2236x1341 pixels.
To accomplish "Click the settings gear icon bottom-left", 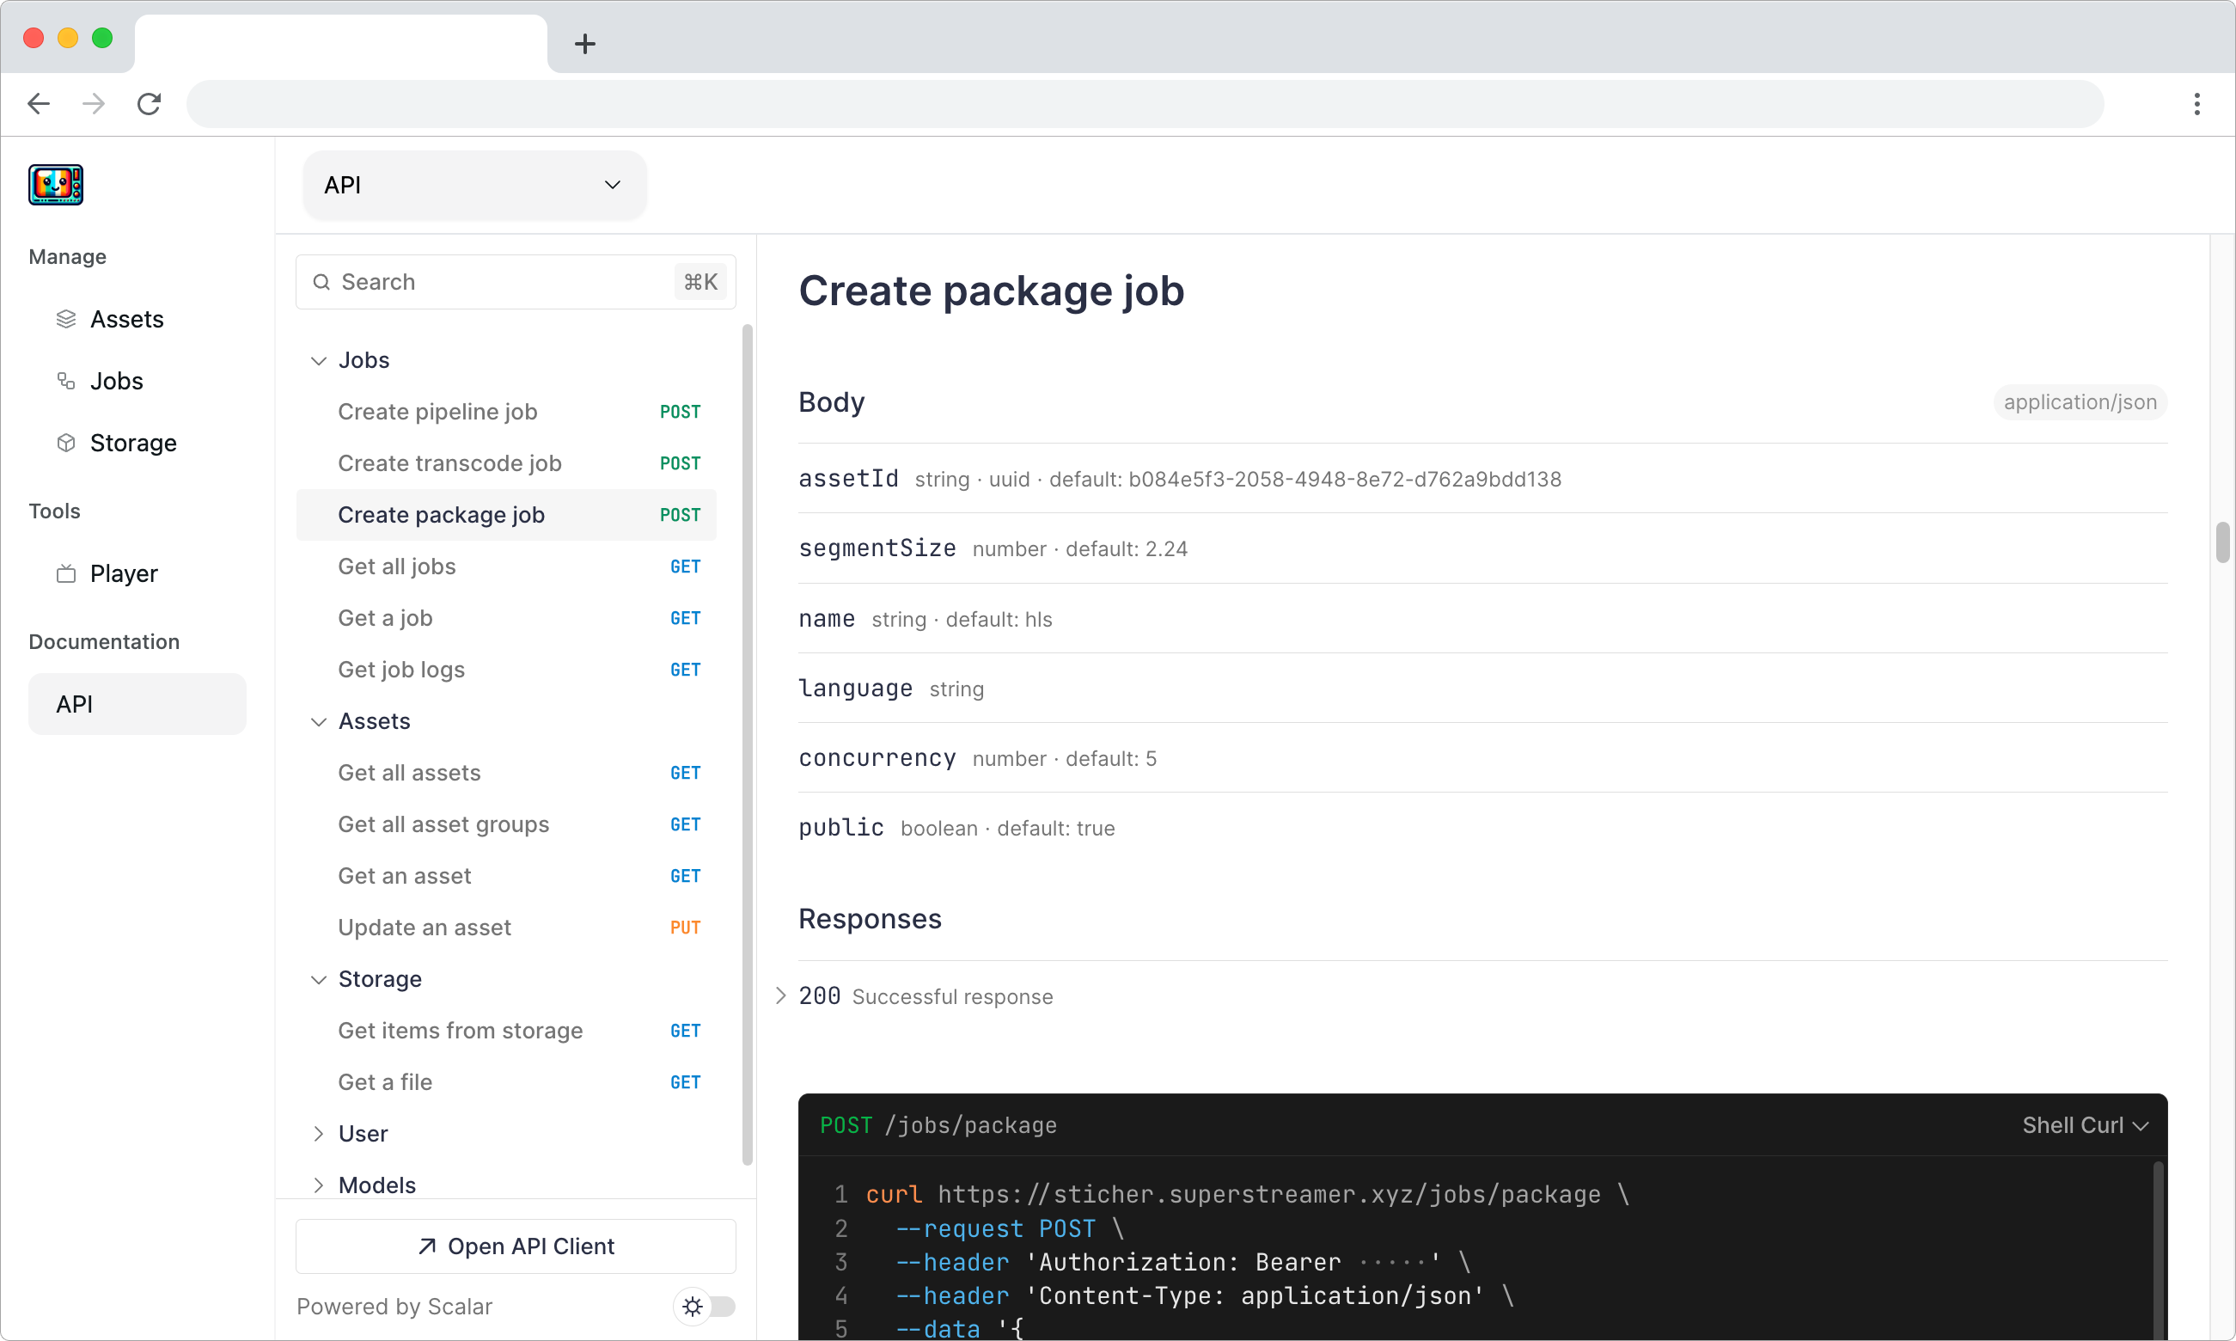I will [x=693, y=1304].
